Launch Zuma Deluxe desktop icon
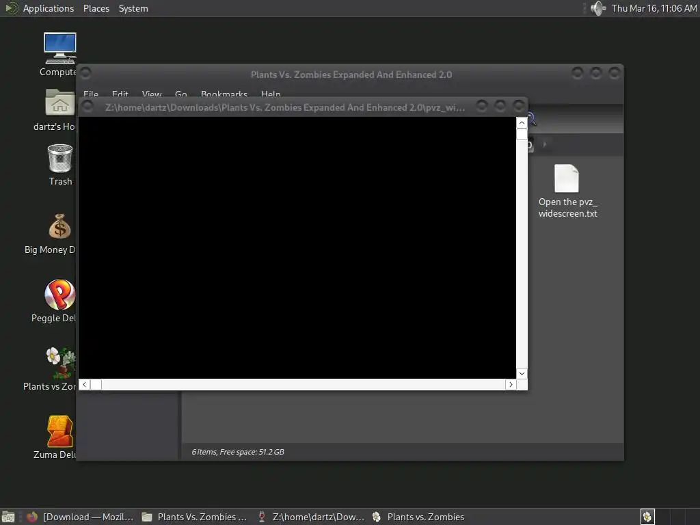Screen dimensions: 700x525 [x=60, y=431]
